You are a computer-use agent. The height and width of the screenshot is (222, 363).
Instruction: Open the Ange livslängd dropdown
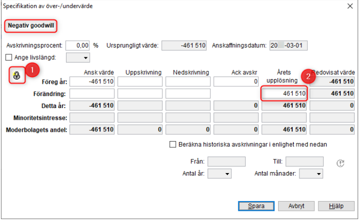[78, 58]
